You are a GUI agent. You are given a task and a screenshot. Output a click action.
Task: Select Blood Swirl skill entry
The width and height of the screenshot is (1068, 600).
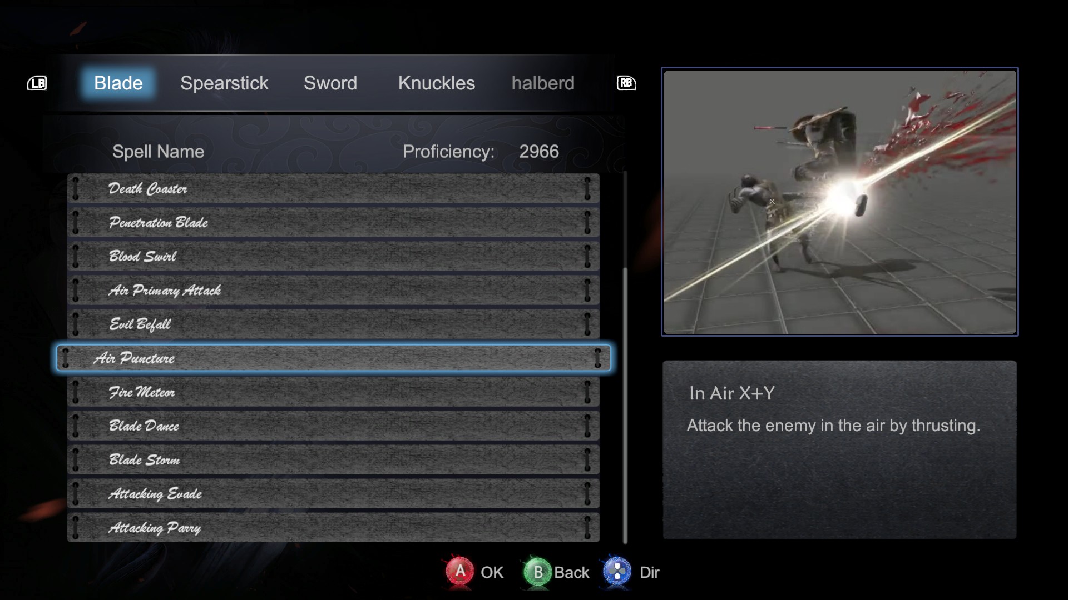click(x=333, y=257)
